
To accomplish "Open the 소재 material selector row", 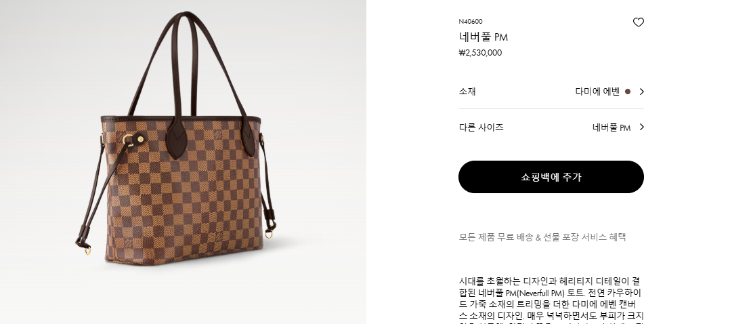I will click(551, 92).
